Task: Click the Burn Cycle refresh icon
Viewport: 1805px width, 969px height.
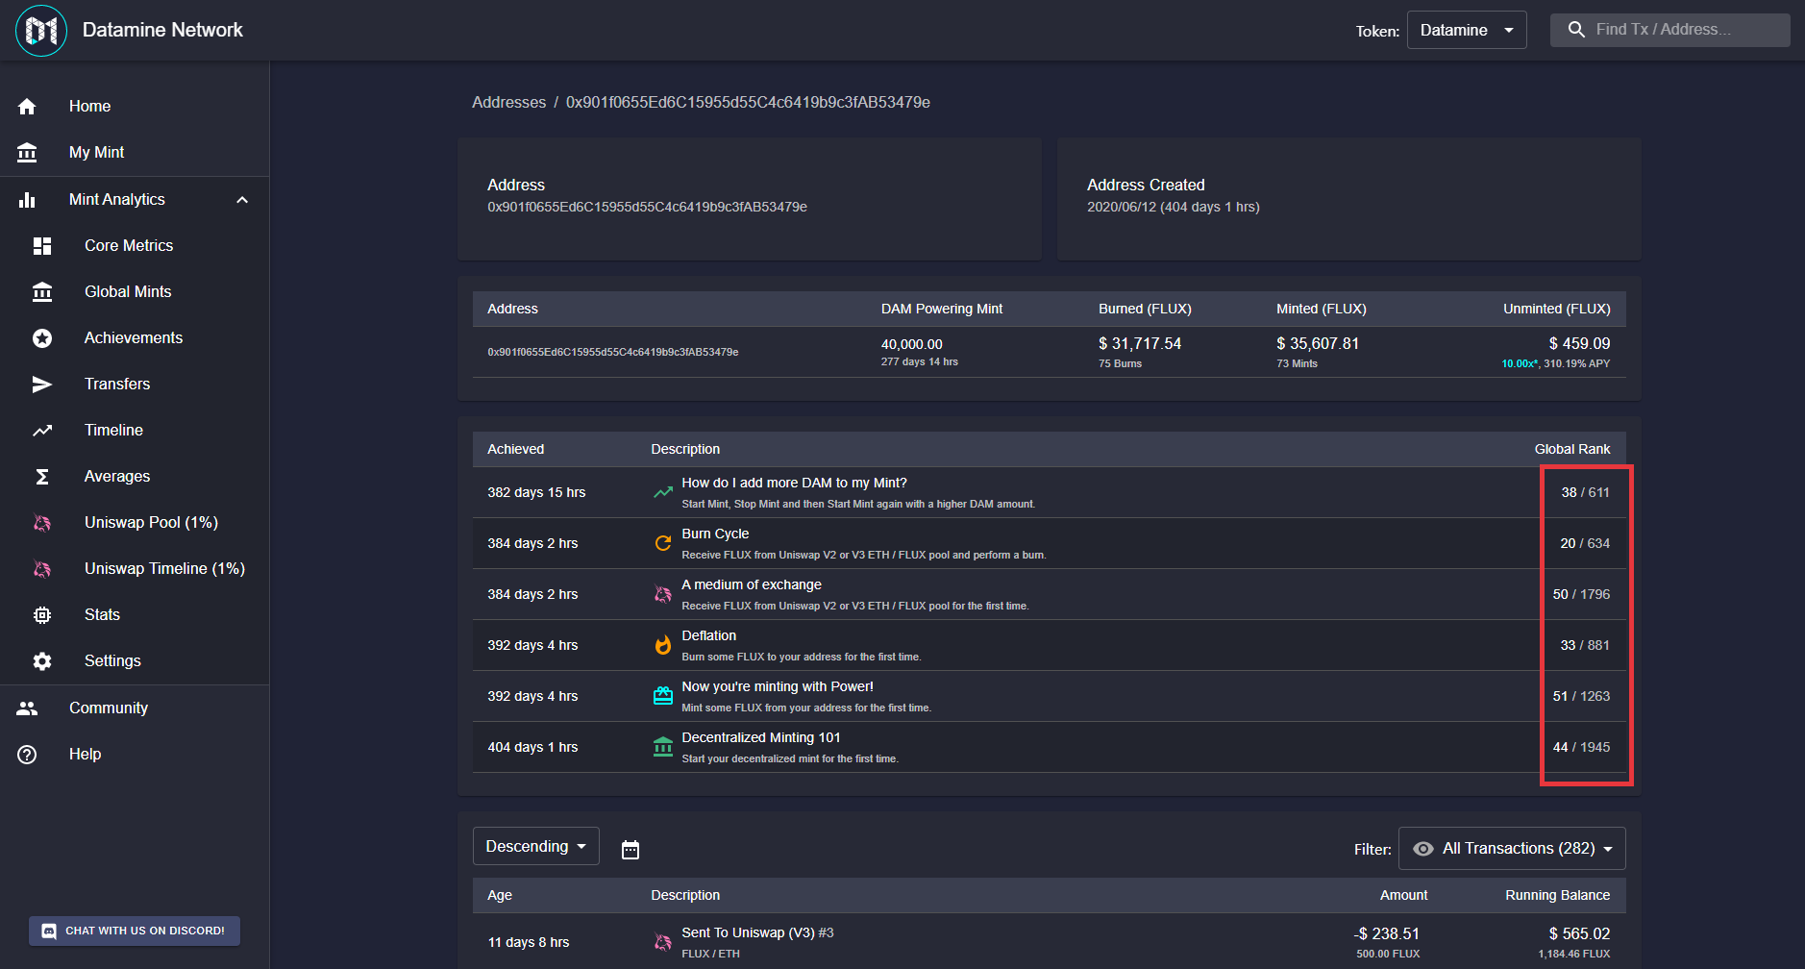Action: click(663, 543)
